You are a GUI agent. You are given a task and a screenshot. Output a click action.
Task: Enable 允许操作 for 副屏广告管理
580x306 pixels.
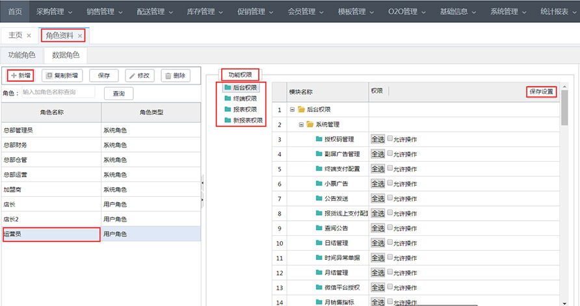[390, 153]
